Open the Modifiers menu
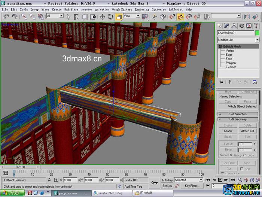 (x=71, y=9)
